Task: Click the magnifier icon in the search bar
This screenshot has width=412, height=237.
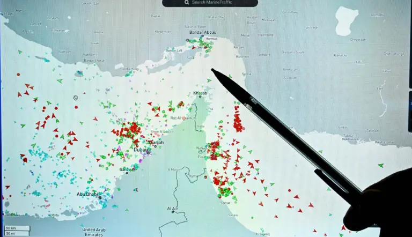Action: [x=186, y=3]
